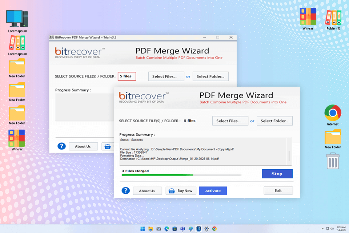This screenshot has width=349, height=233.
Task: Click the "Current File Analyzing" path line
Action: (177, 149)
